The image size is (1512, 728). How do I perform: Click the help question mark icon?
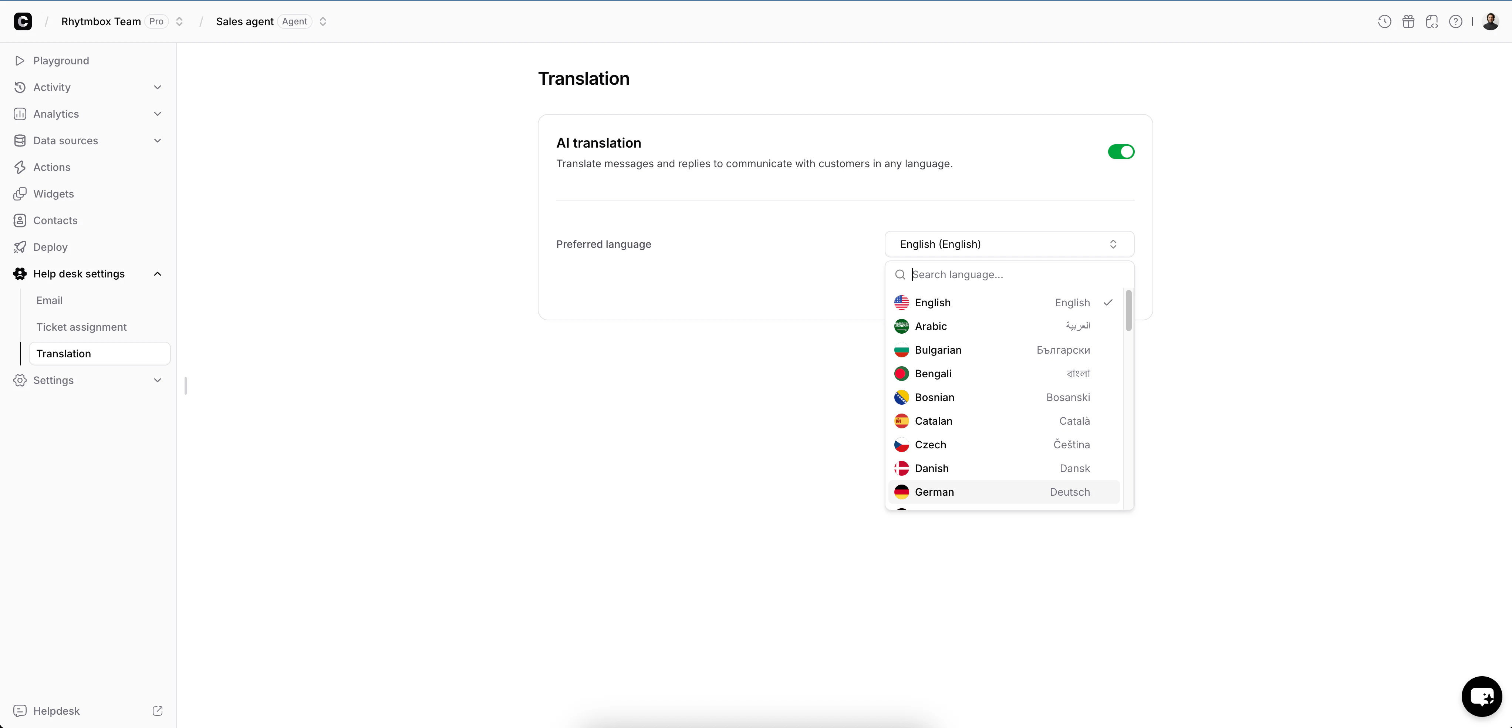(1456, 21)
